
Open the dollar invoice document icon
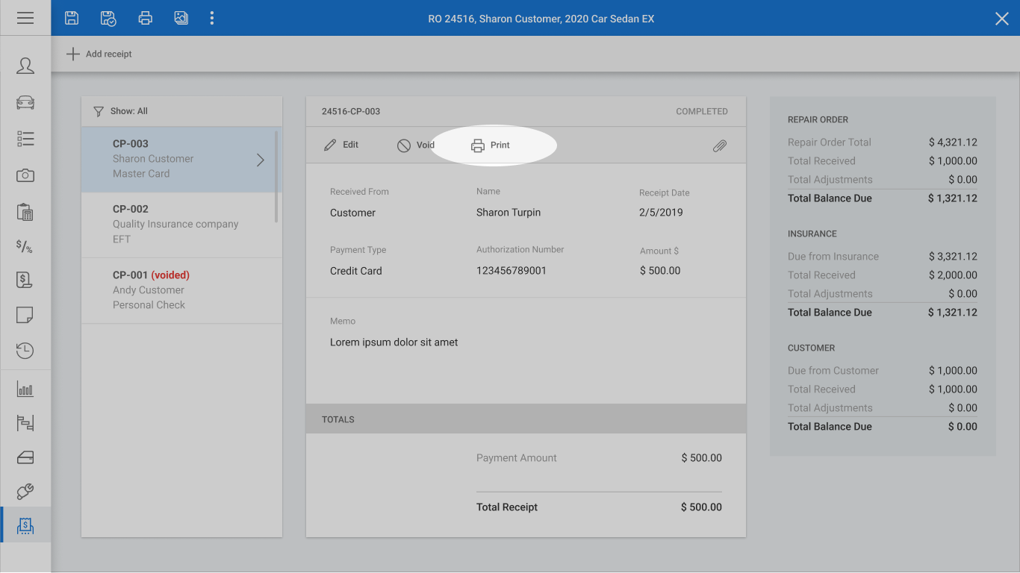tap(24, 280)
